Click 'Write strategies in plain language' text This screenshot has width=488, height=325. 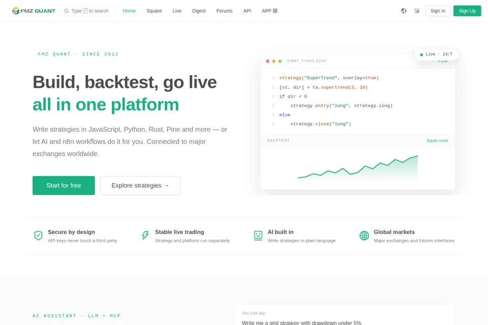(x=301, y=241)
